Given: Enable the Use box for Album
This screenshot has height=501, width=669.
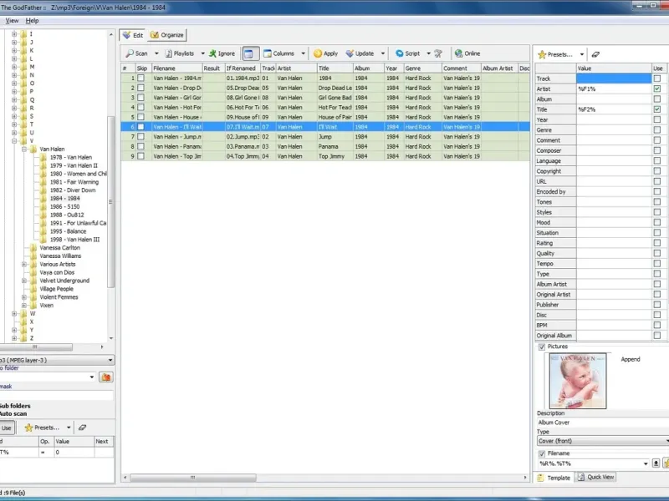Looking at the screenshot, I should click(657, 99).
